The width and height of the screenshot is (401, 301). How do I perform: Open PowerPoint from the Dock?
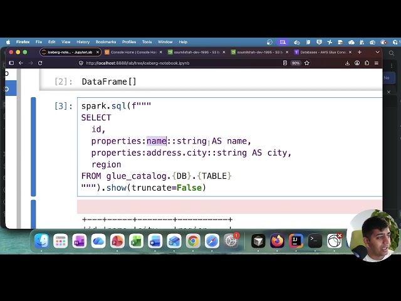tap(117, 241)
